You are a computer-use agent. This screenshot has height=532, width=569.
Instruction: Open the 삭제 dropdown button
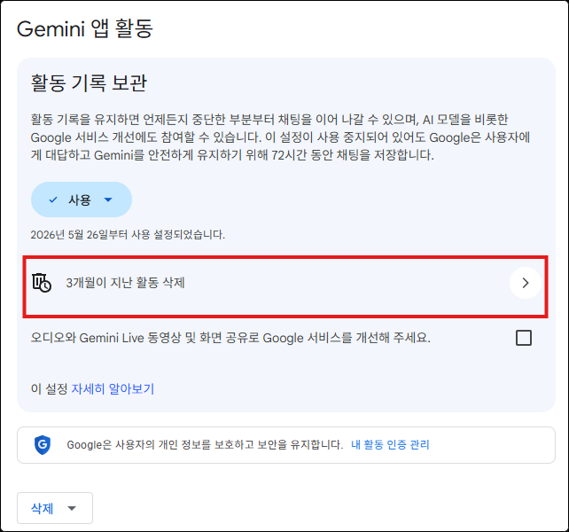[55, 508]
